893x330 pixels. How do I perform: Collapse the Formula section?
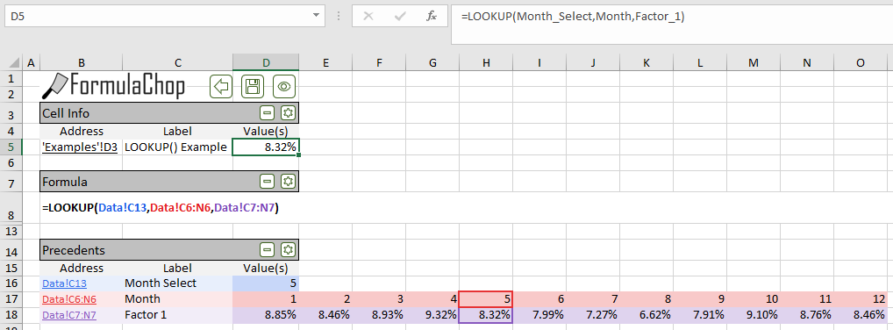[x=267, y=182]
